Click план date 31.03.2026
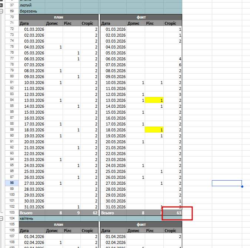250x248 pixels. click(x=32, y=207)
